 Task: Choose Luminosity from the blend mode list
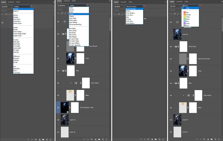(x=23, y=73)
